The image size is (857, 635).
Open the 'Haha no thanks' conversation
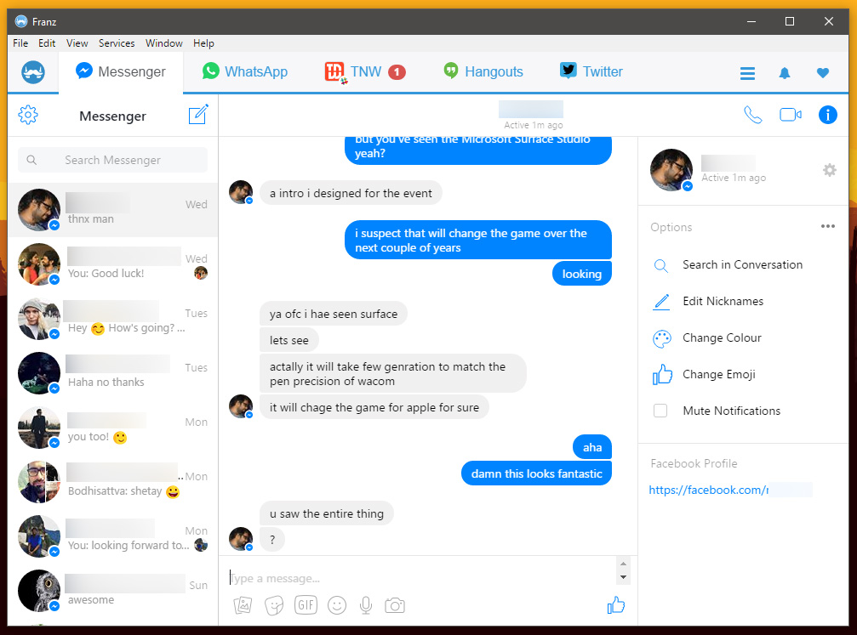coord(112,374)
